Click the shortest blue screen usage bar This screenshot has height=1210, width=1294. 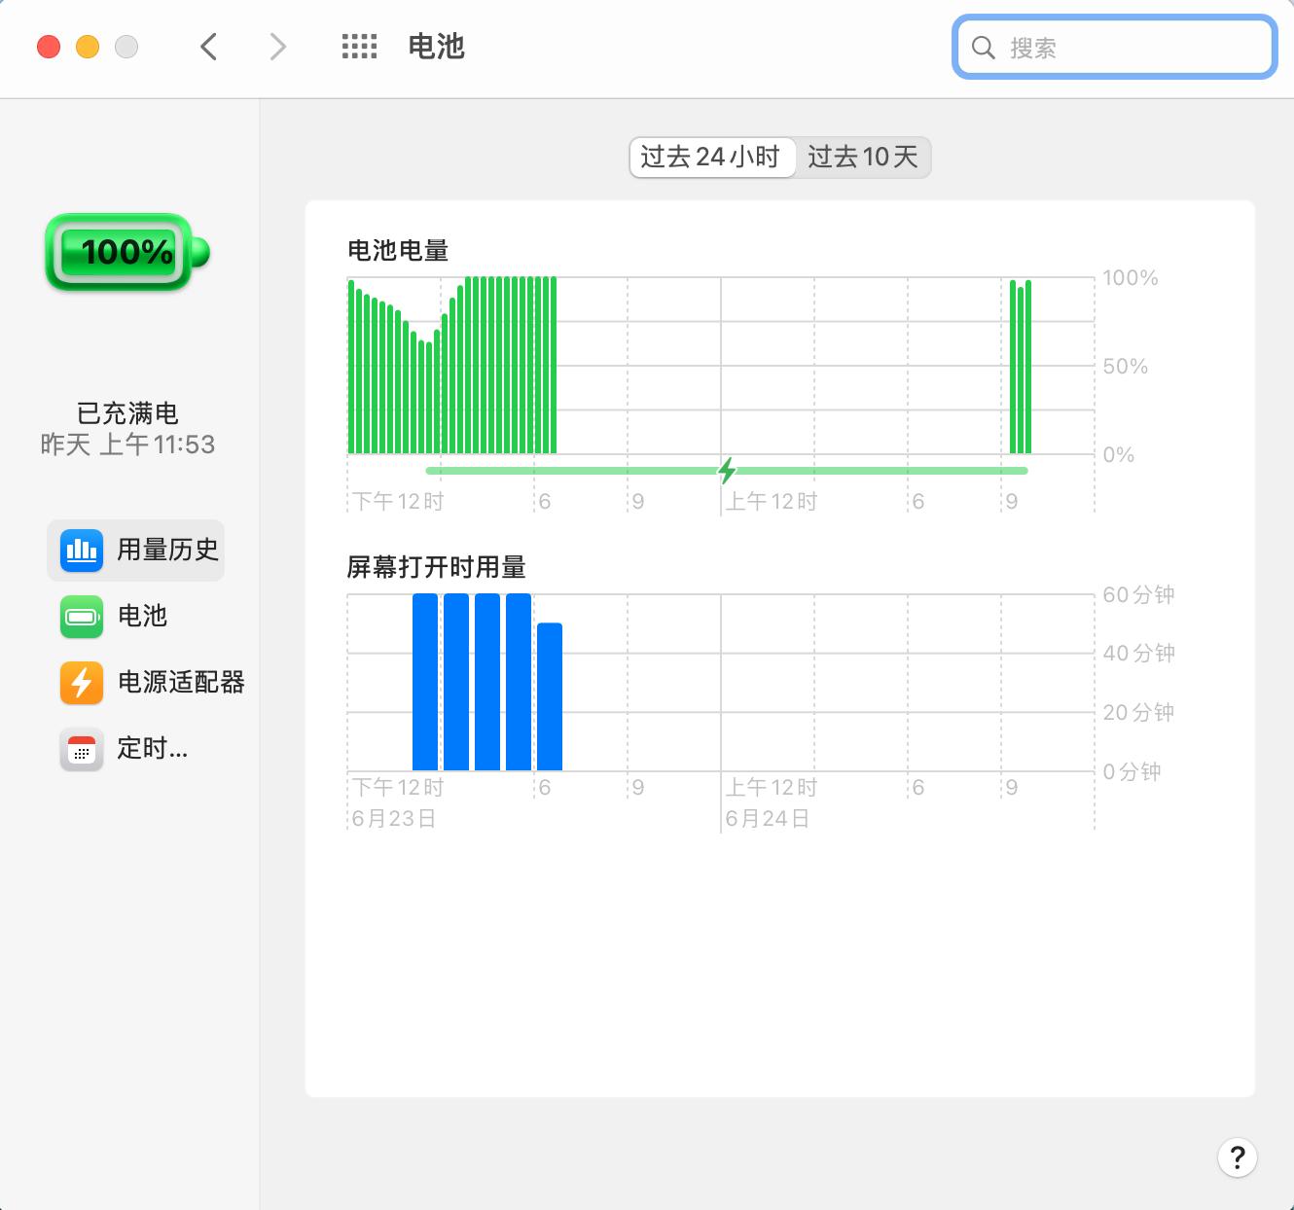[x=550, y=696]
